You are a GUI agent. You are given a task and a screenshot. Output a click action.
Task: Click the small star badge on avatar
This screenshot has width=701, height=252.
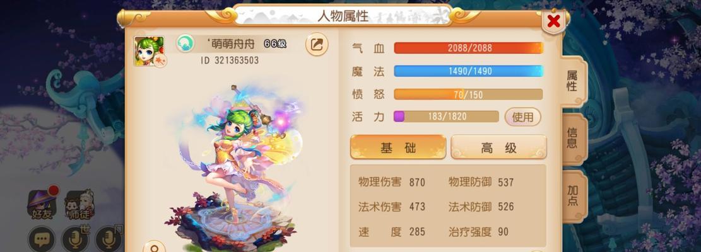(x=161, y=60)
